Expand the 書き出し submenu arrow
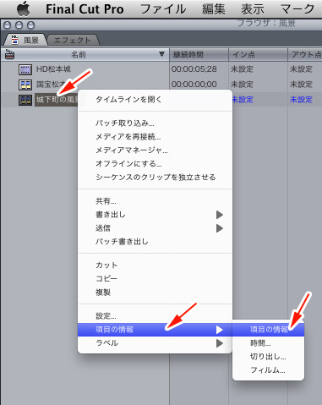The width and height of the screenshot is (322, 405). coord(220,215)
